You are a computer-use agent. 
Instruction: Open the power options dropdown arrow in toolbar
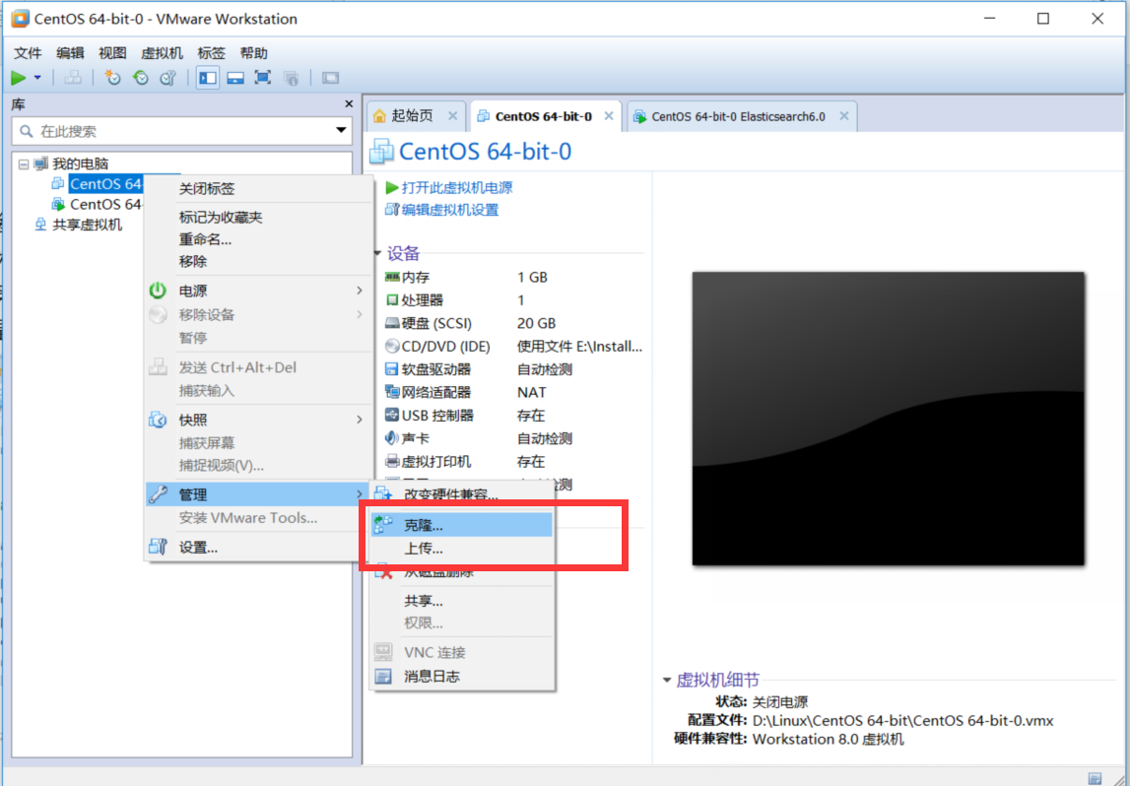tap(37, 78)
